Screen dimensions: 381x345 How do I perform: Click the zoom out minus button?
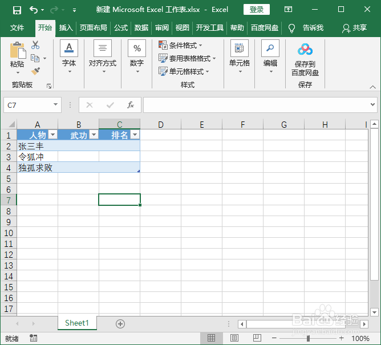pos(274,338)
